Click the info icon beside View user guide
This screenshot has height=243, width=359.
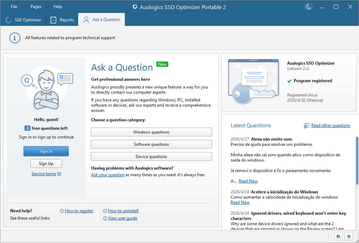click(104, 218)
